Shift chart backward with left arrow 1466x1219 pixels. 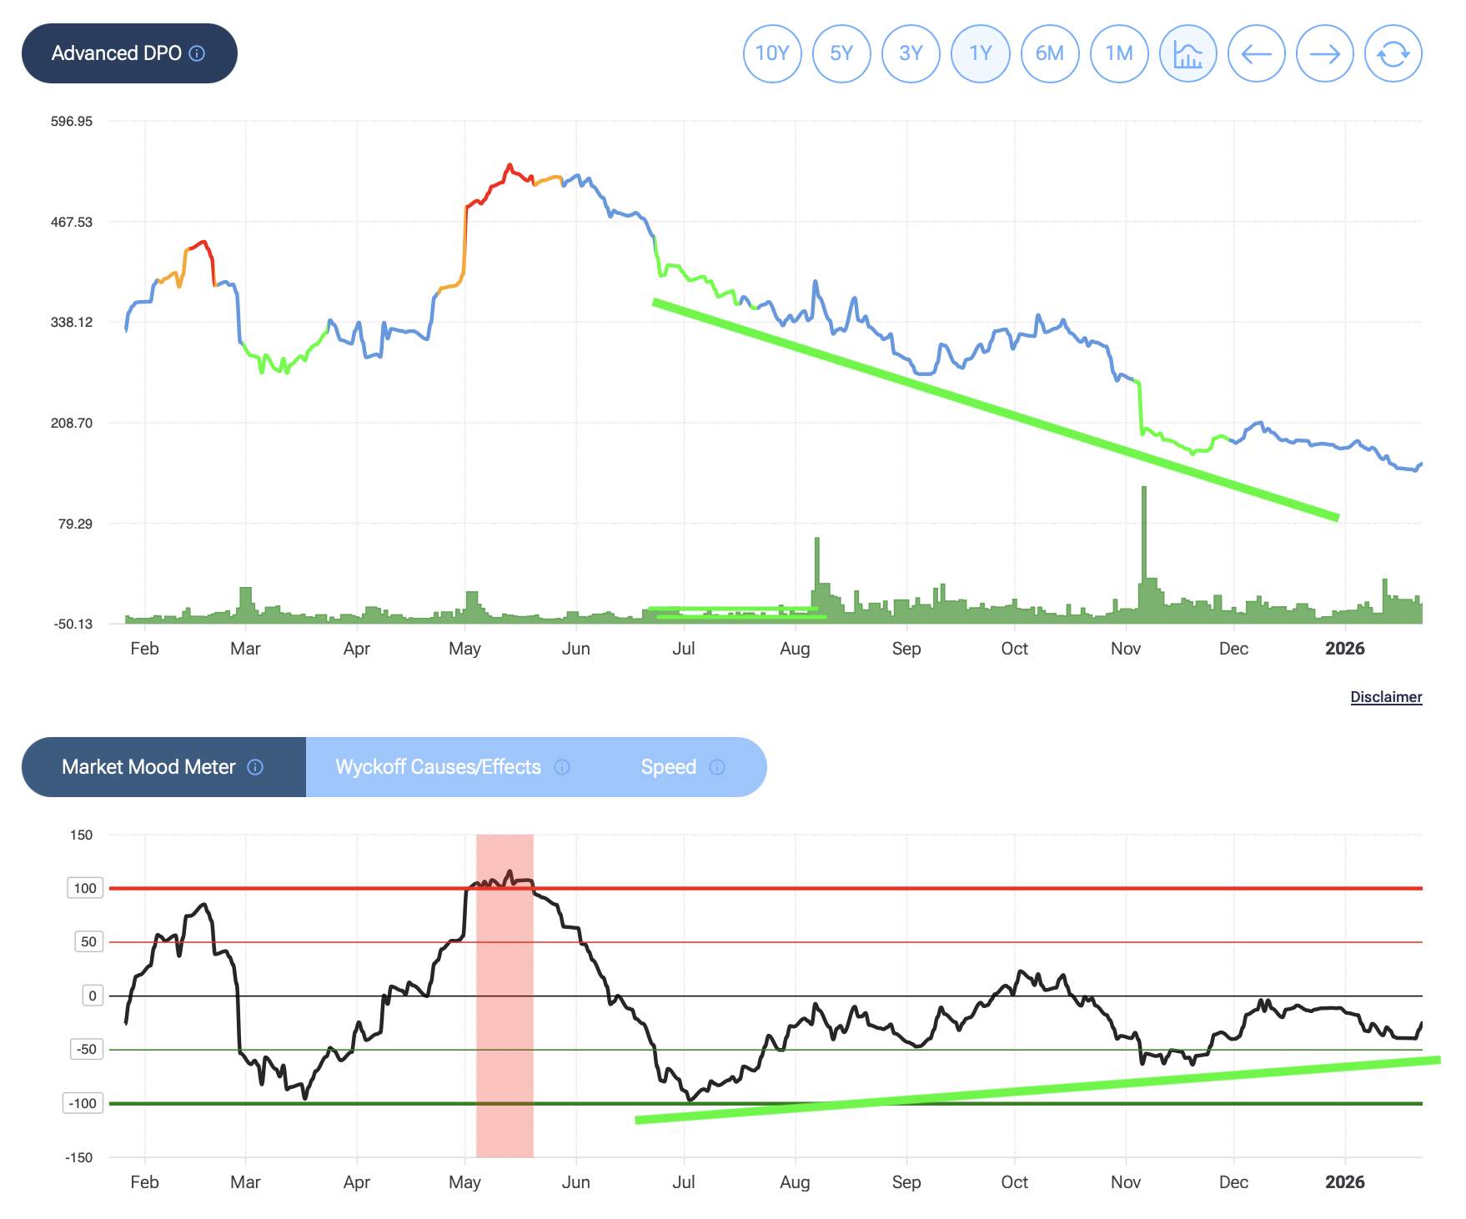point(1256,54)
